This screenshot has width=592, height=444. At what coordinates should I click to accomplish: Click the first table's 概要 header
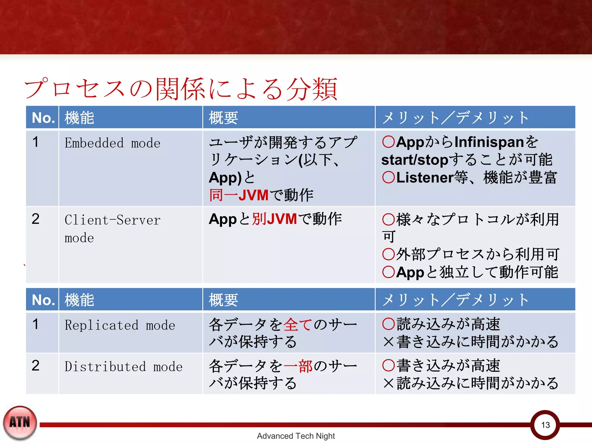coord(289,117)
